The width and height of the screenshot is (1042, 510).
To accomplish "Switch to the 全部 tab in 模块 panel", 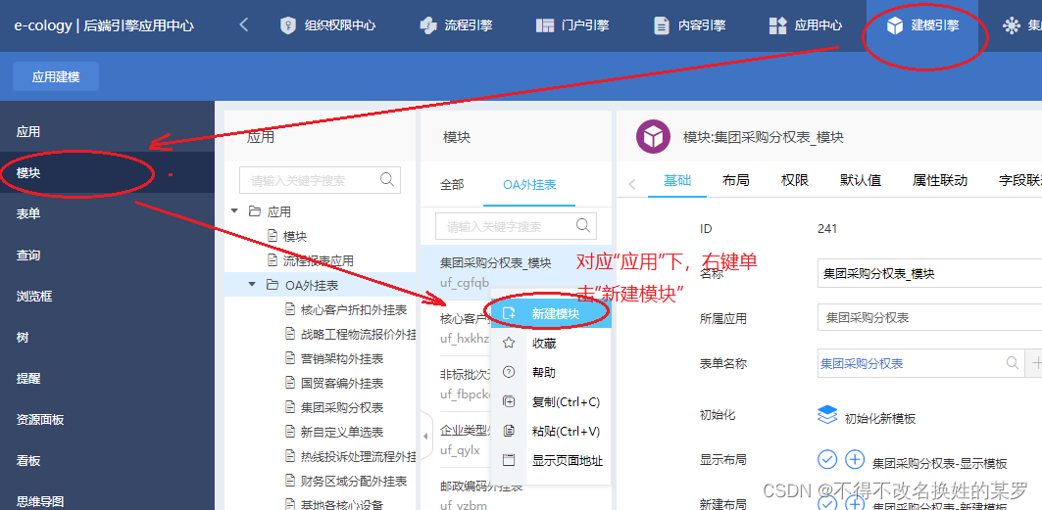I will (x=452, y=184).
